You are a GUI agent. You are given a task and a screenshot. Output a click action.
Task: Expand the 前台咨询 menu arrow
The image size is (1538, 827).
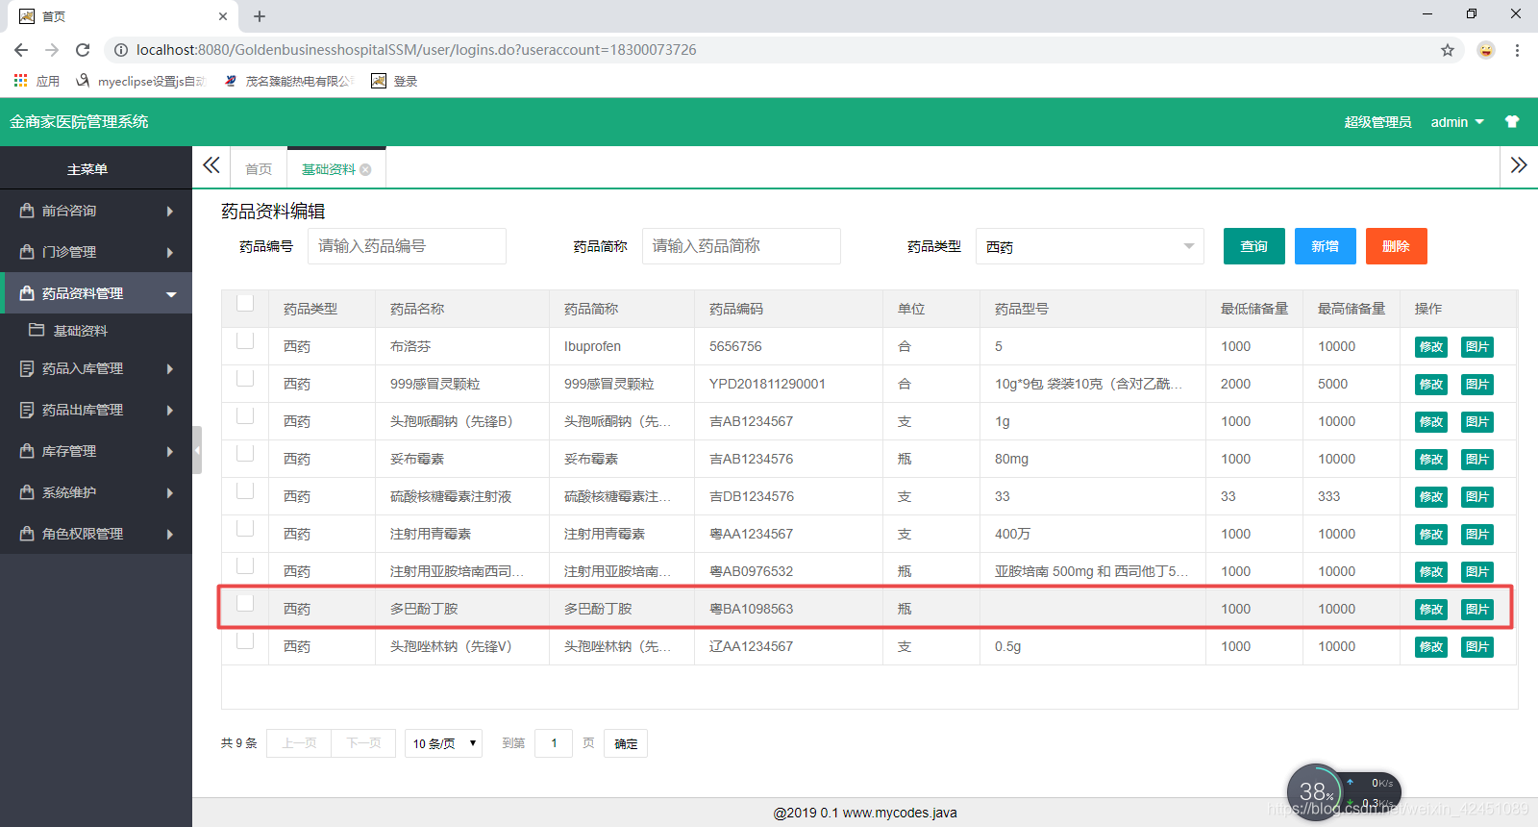point(170,211)
